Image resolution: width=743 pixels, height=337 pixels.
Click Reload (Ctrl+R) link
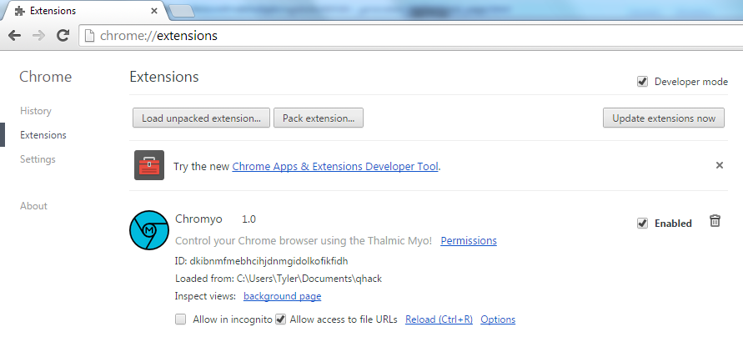point(439,319)
